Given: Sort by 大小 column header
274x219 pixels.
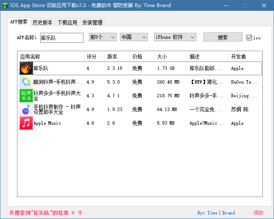Looking at the screenshot, I should (x=171, y=57).
